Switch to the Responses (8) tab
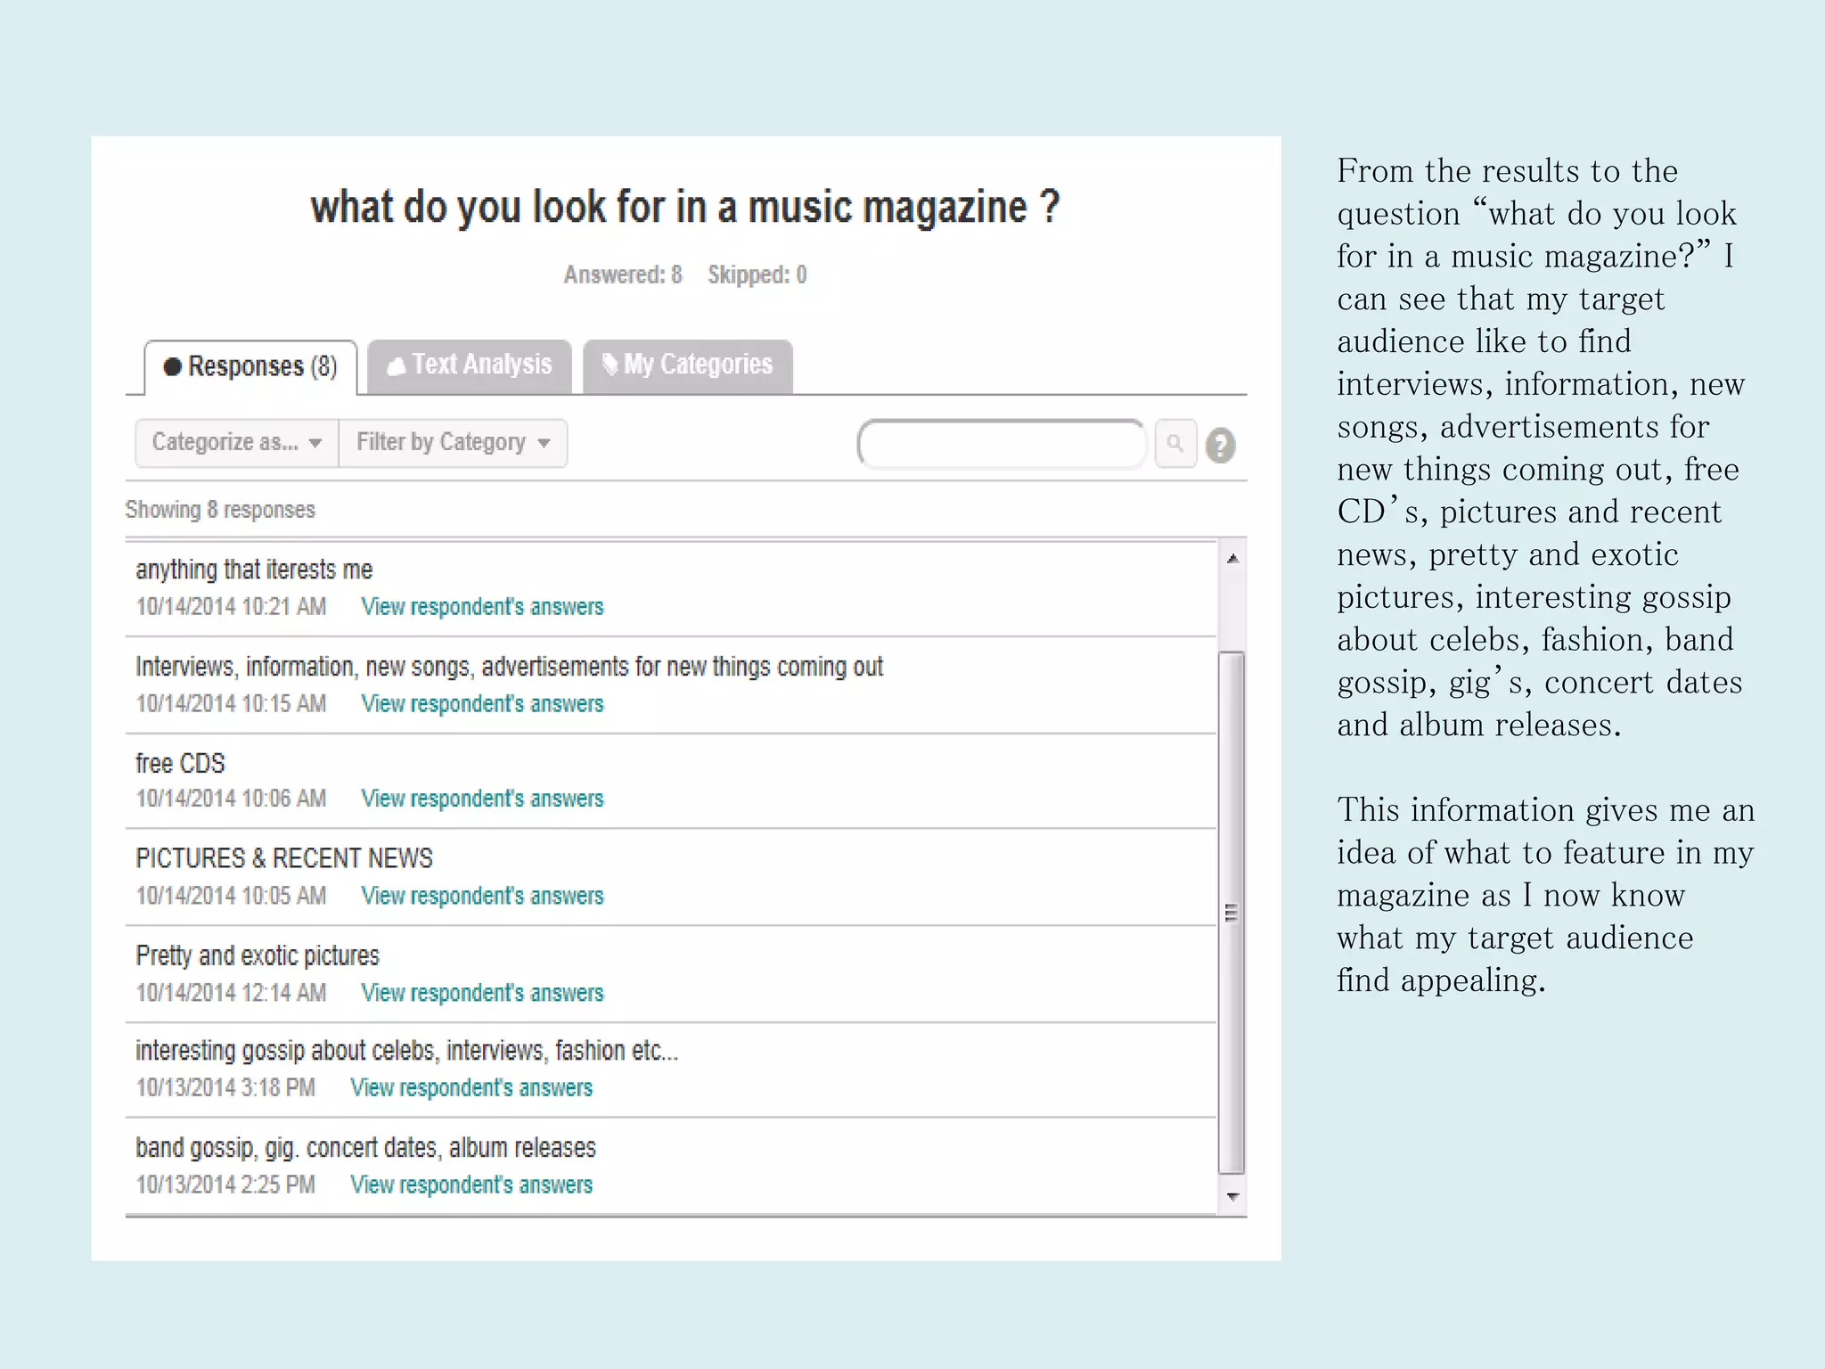This screenshot has height=1369, width=1825. pyautogui.click(x=251, y=366)
